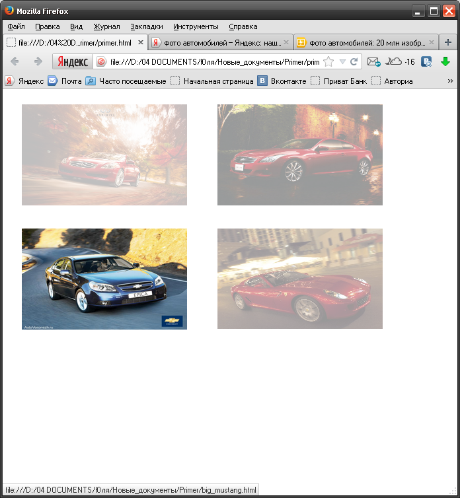The width and height of the screenshot is (460, 498).
Task: Open a new tab with plus button
Action: [x=448, y=42]
